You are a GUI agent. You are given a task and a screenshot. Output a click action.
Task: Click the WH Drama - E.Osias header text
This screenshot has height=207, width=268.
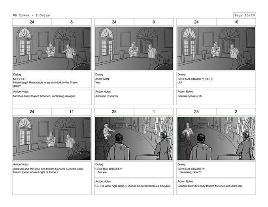[32, 15]
